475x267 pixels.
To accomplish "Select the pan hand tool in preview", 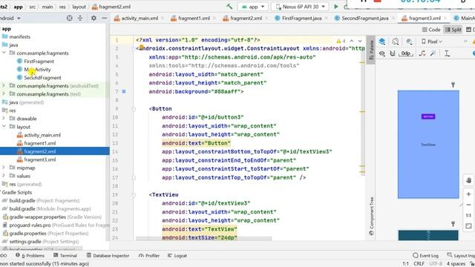I will click(x=468, y=180).
